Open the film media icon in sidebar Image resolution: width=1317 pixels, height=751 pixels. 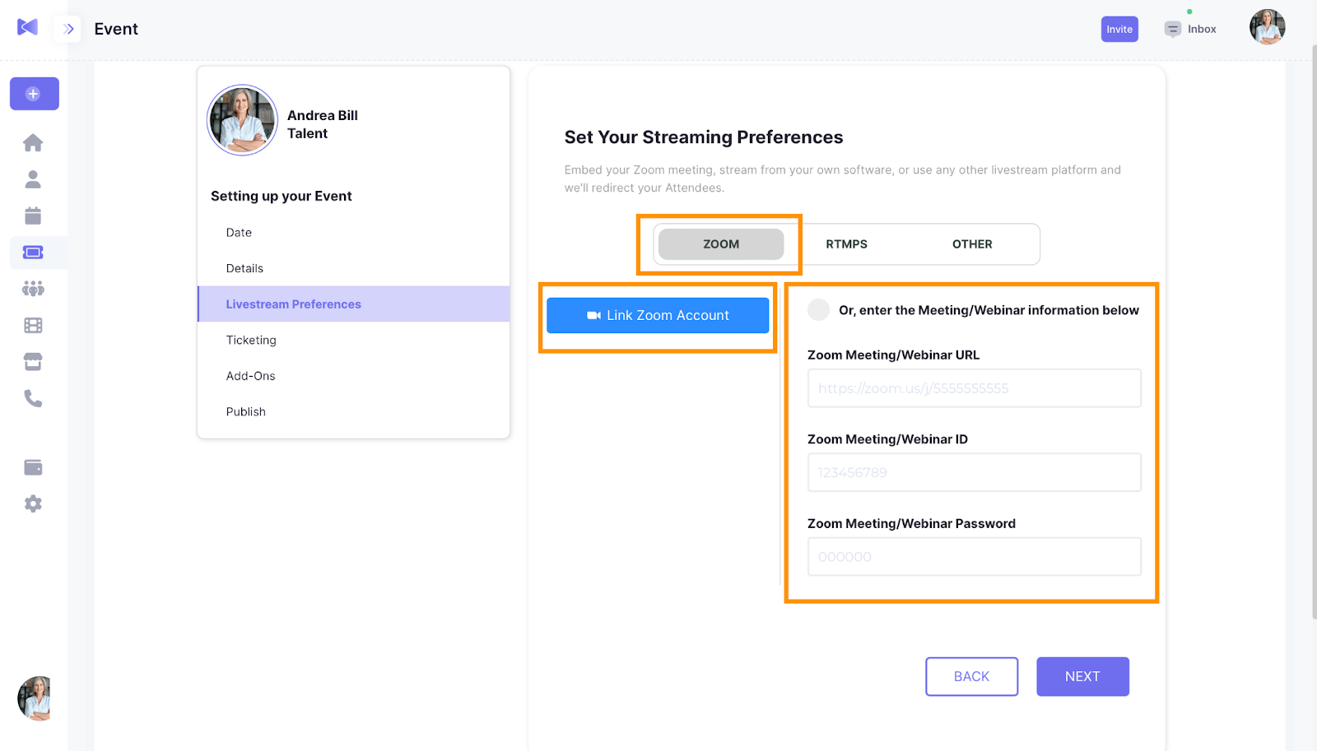pos(33,325)
